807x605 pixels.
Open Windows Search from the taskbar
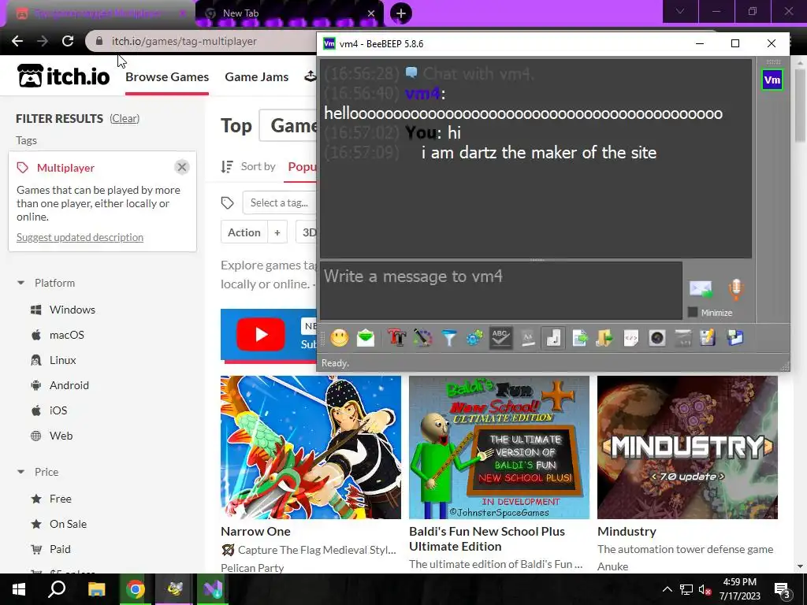point(57,589)
